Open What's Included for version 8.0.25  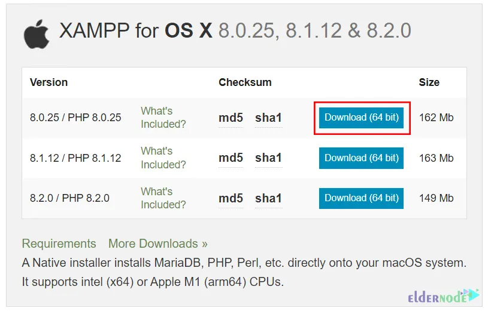pos(163,118)
